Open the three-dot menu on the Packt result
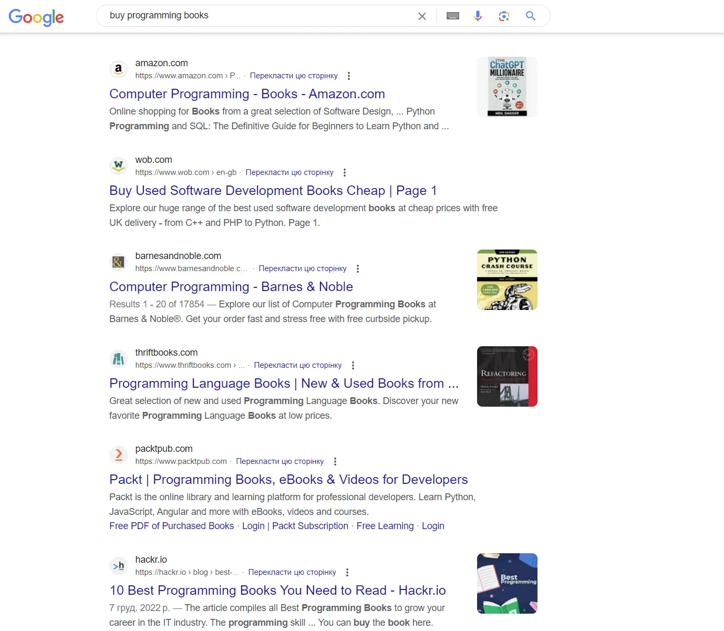724x631 pixels. (x=335, y=461)
